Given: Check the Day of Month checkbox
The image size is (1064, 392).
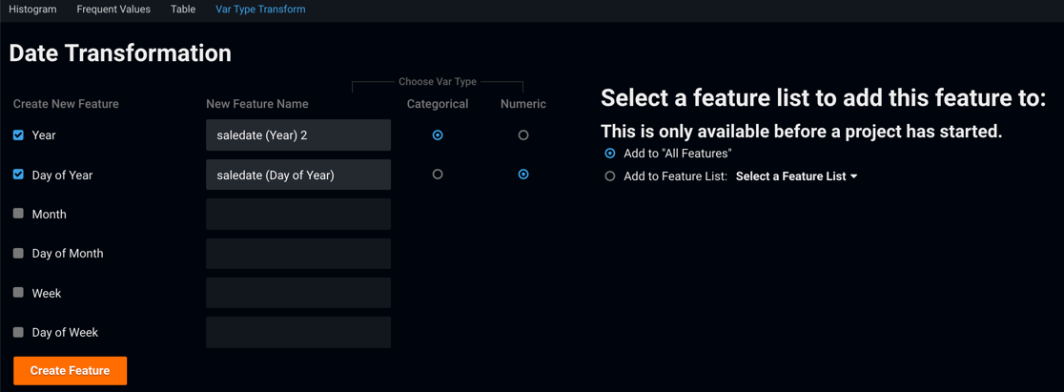Looking at the screenshot, I should [x=18, y=254].
